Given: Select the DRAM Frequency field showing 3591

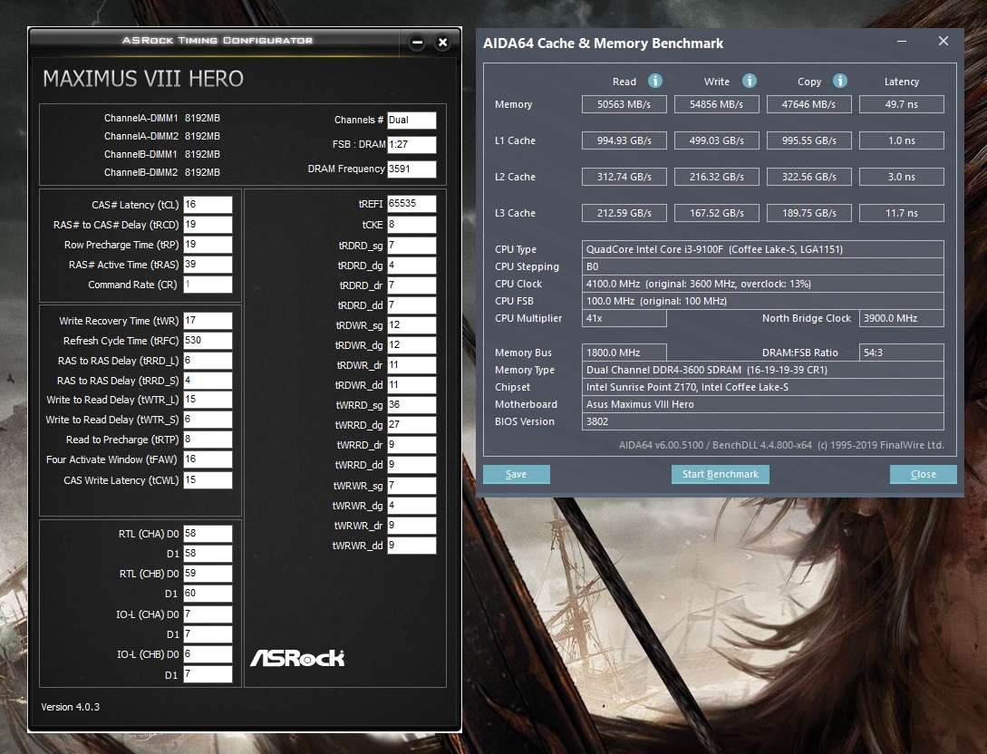Looking at the screenshot, I should point(411,169).
